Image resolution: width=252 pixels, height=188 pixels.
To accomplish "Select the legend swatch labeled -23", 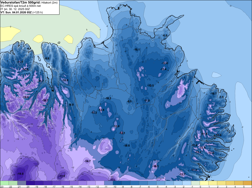I will [4, 183].
